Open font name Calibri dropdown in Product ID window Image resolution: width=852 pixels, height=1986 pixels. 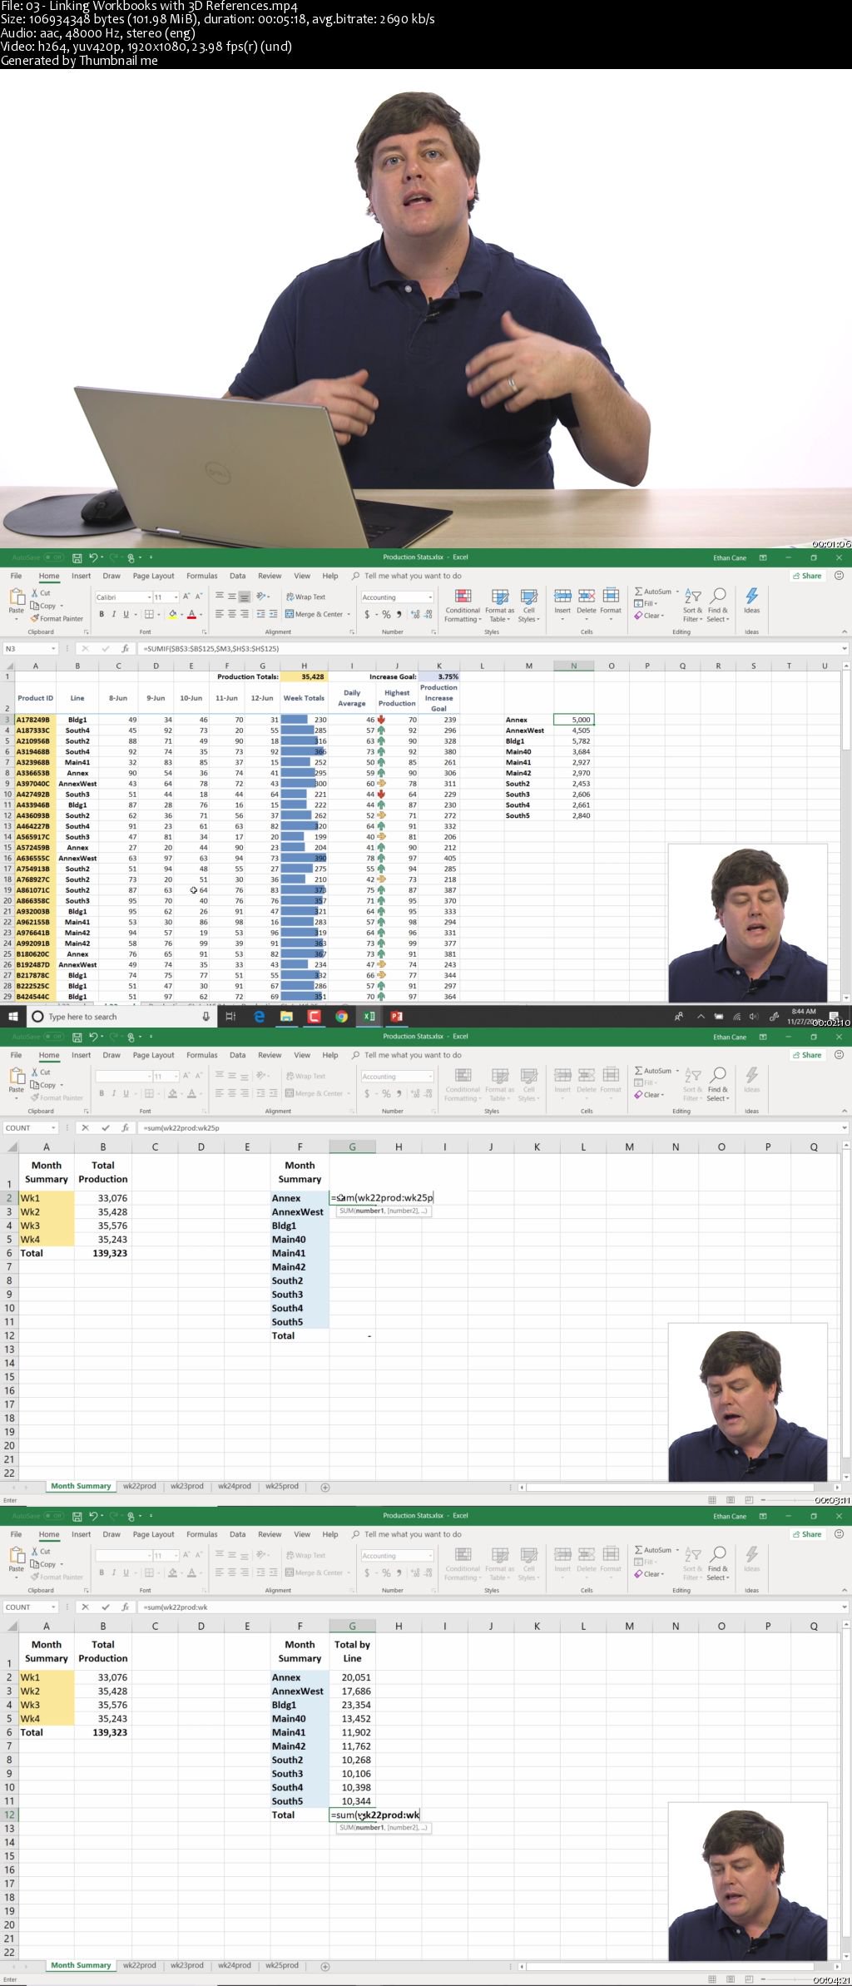tap(149, 597)
